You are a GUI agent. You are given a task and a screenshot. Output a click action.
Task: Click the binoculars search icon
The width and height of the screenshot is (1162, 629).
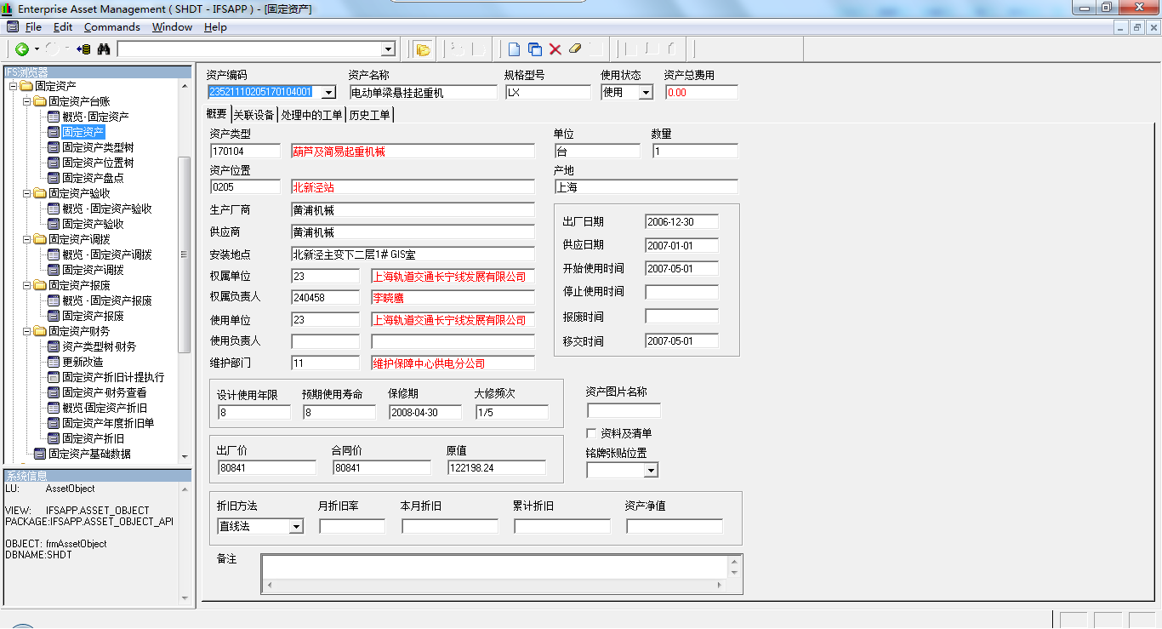pyautogui.click(x=103, y=49)
